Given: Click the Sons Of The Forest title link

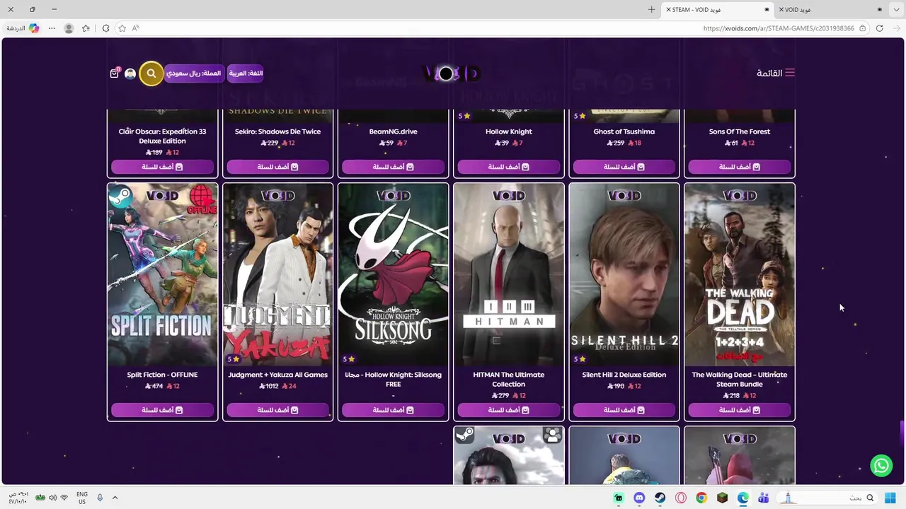Looking at the screenshot, I should (x=740, y=131).
